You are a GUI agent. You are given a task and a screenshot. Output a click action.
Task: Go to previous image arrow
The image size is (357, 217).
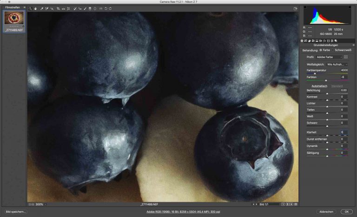coord(253,204)
